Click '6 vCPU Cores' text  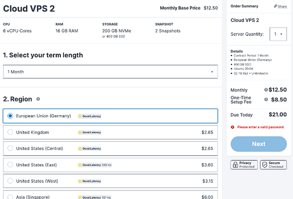coord(17,31)
